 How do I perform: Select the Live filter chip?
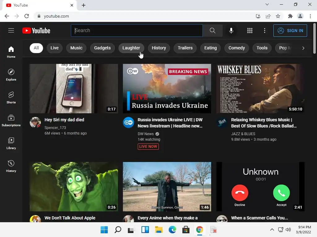(54, 48)
